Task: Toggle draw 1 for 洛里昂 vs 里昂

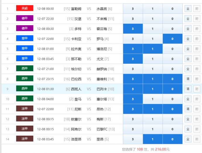Action: click(x=153, y=139)
